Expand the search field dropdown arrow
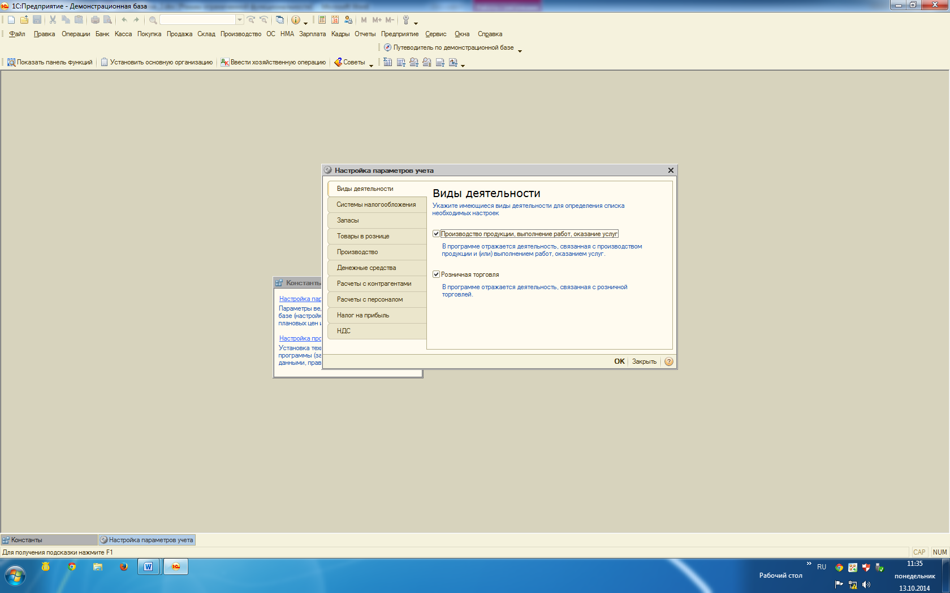Screen dimensions: 950x593 point(240,20)
